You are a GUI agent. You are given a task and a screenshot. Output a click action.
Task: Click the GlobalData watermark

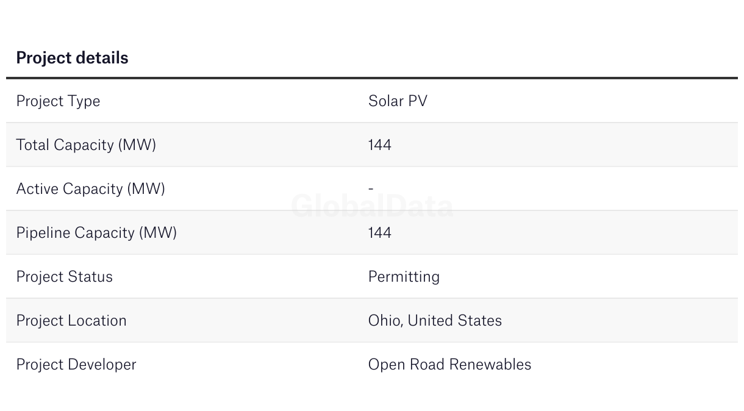tap(372, 206)
